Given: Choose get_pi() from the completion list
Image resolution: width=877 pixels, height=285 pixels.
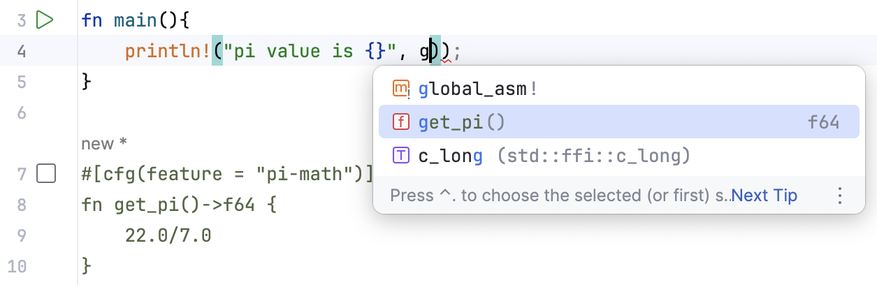Looking at the screenshot, I should tap(461, 122).
